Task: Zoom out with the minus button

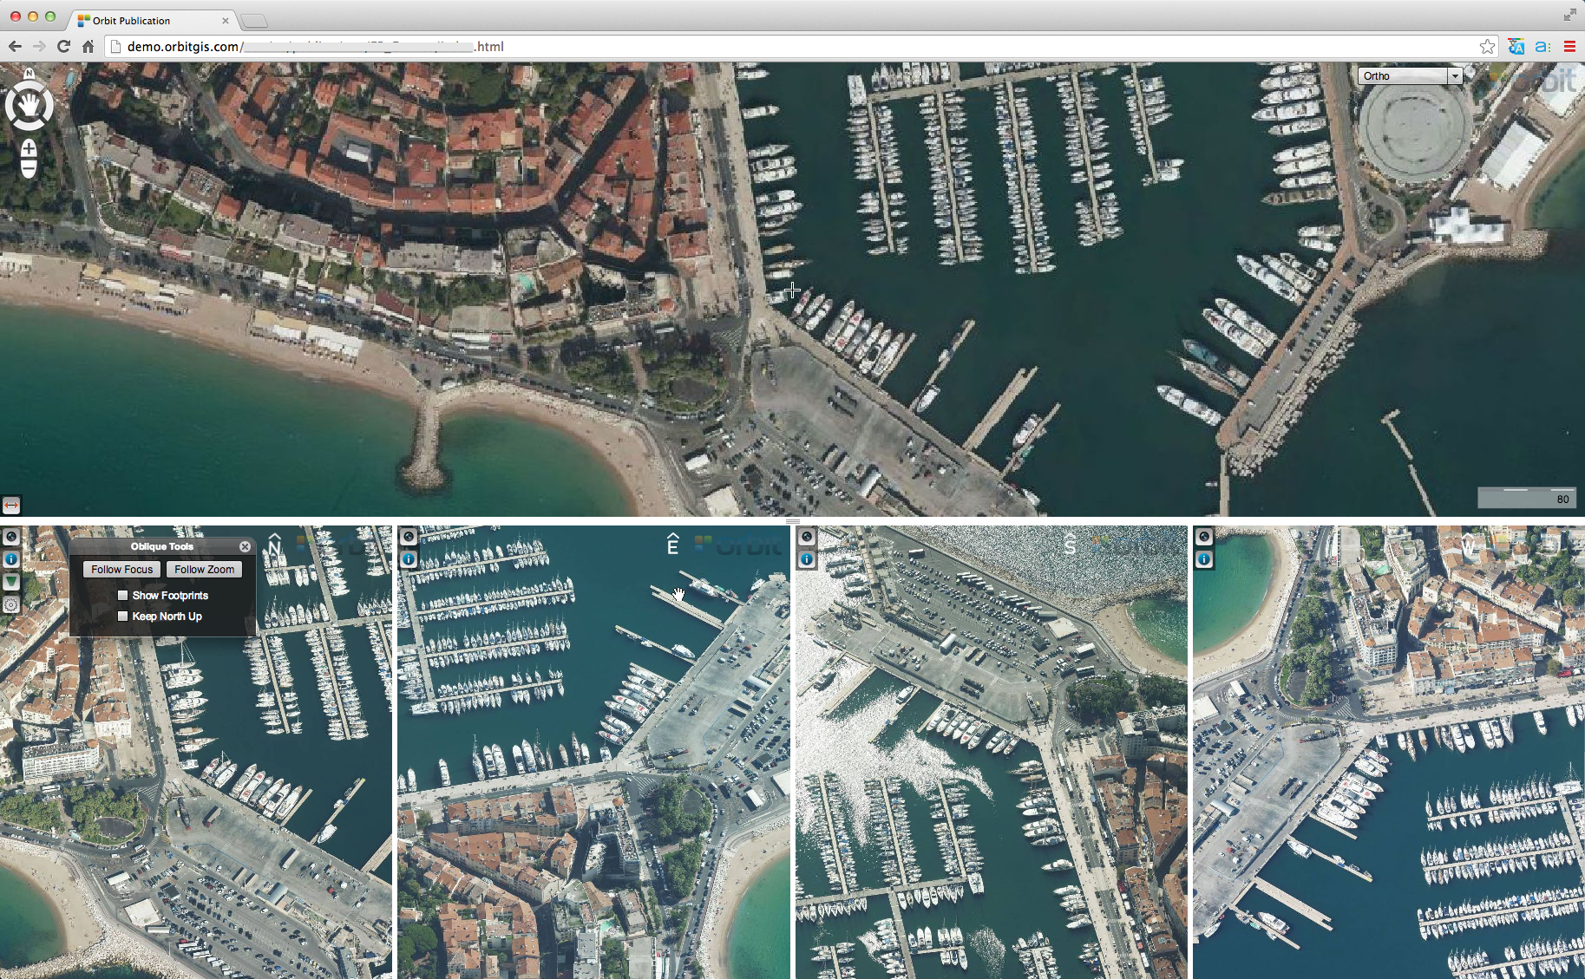Action: (29, 167)
